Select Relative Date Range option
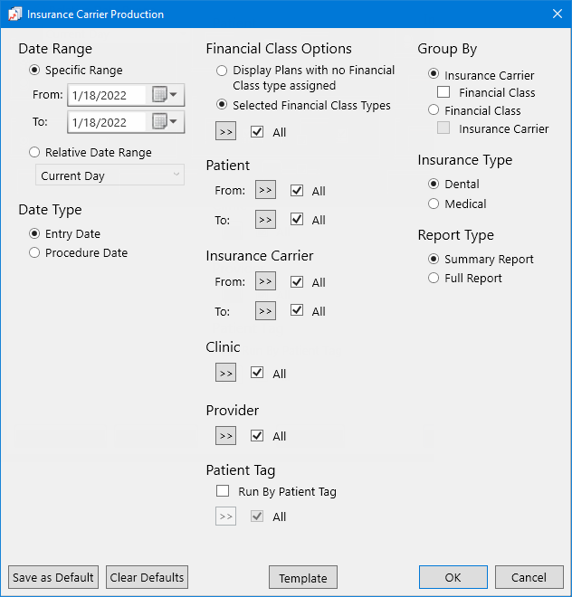Viewport: 572px width, 597px height. 34,152
